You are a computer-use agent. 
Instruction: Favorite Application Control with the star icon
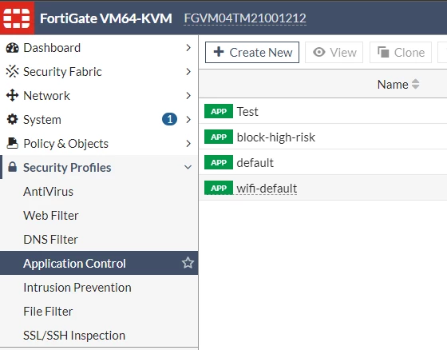click(188, 263)
